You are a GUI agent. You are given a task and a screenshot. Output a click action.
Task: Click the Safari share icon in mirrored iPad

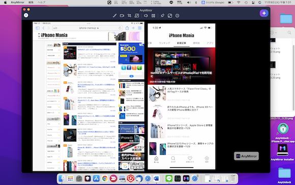(127, 28)
